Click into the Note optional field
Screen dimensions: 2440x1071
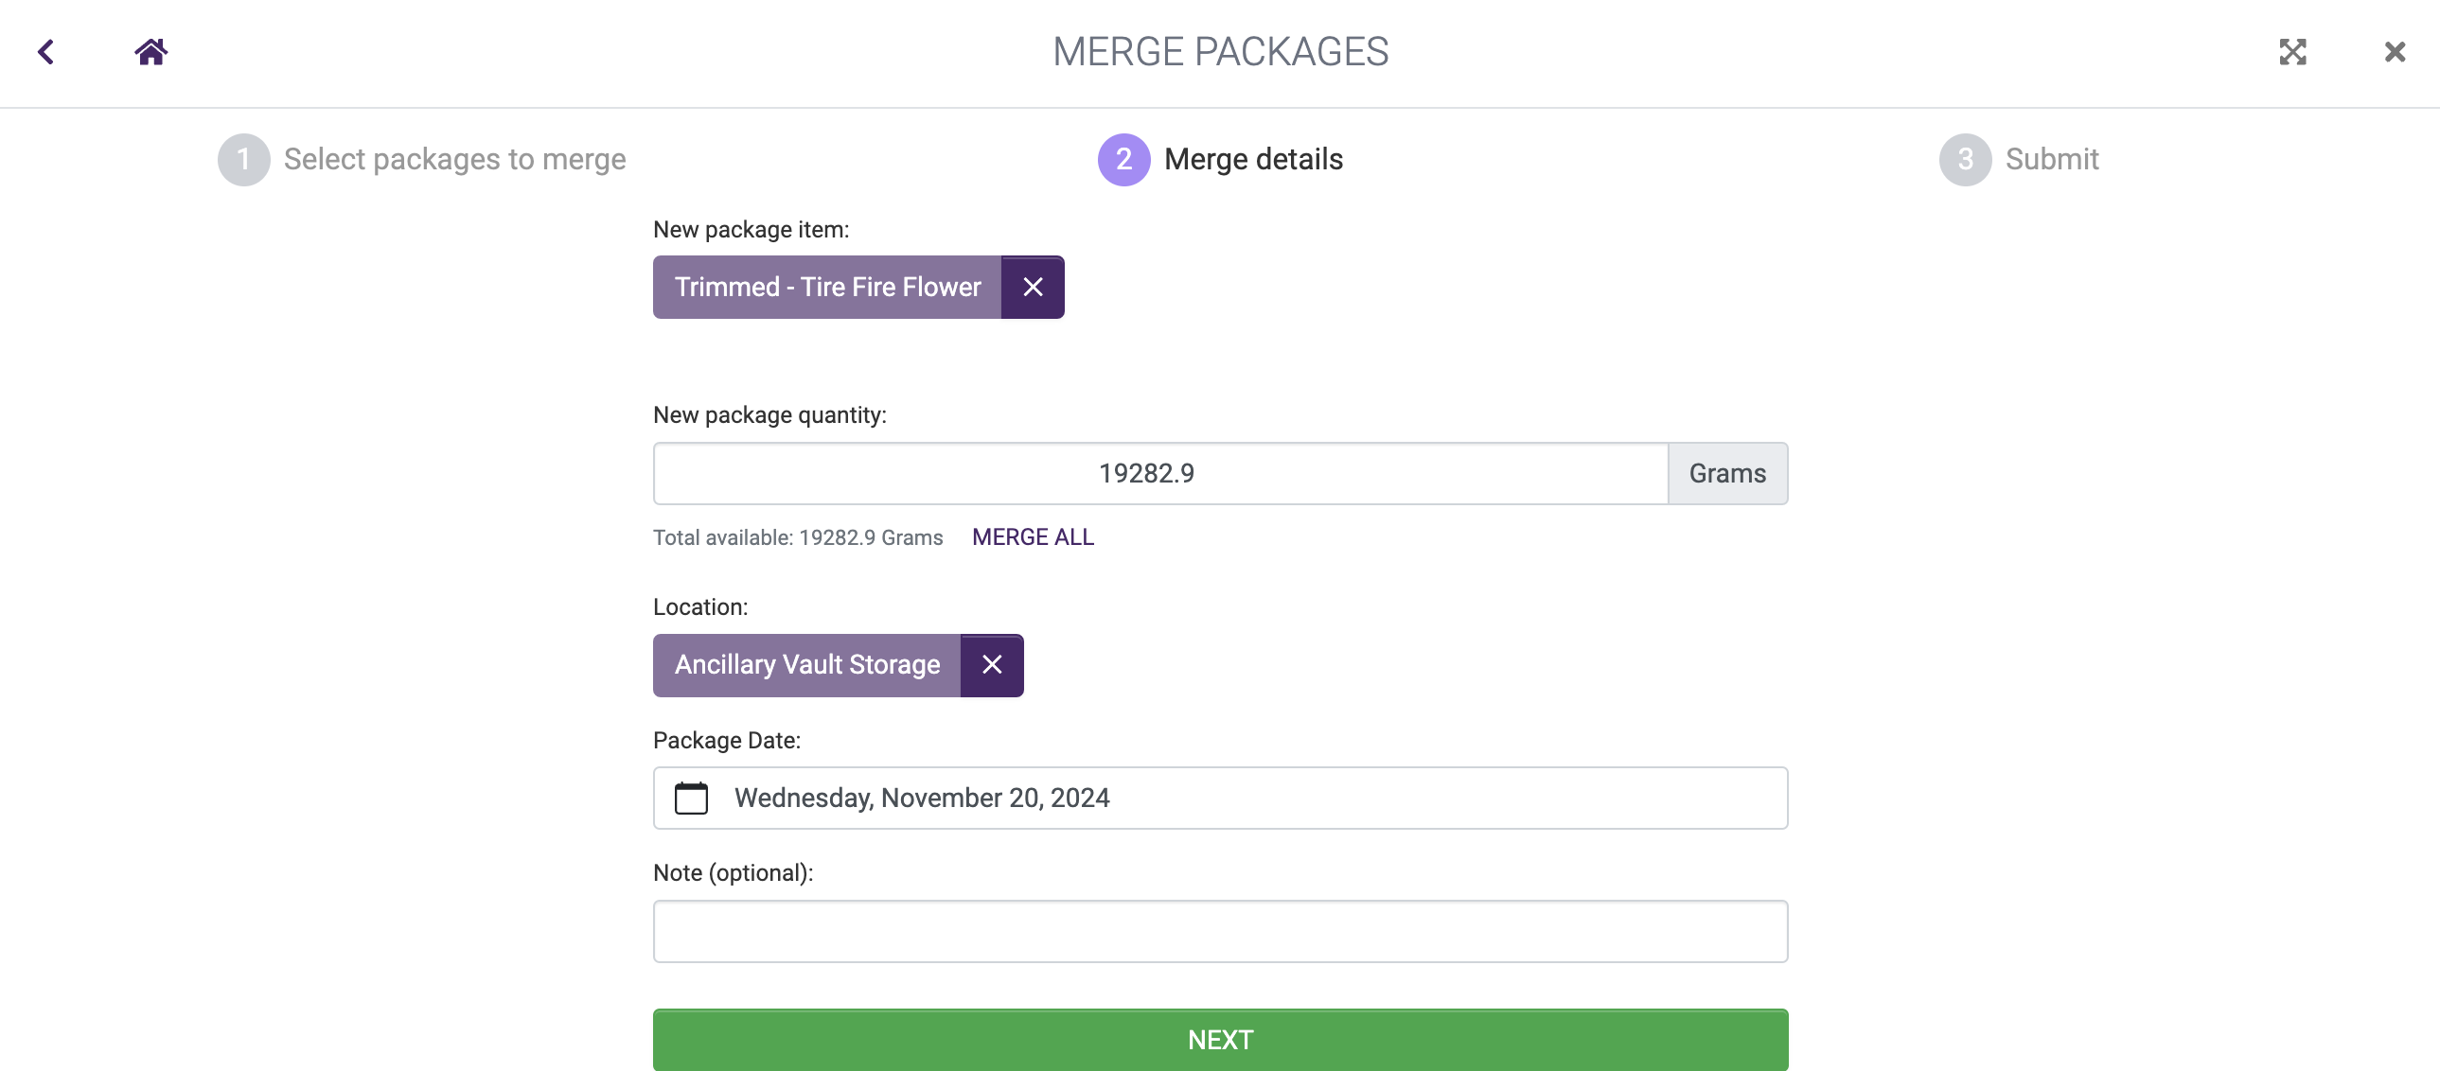[x=1220, y=931]
